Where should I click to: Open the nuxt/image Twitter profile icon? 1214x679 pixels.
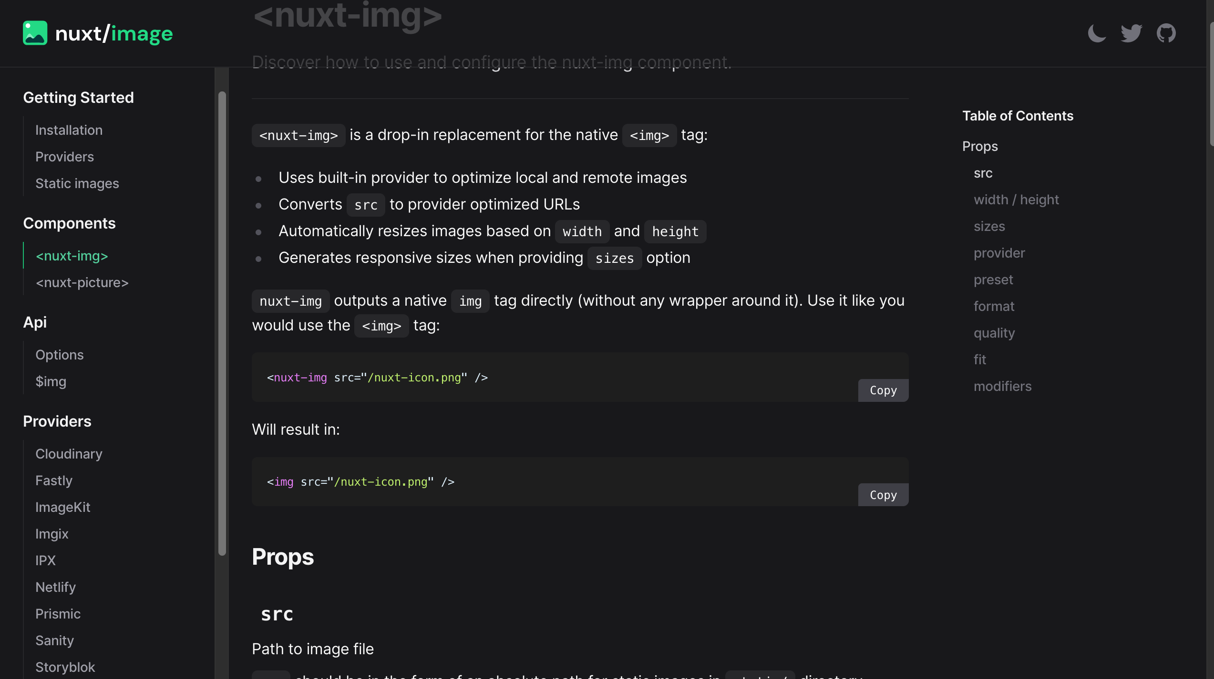click(1131, 33)
